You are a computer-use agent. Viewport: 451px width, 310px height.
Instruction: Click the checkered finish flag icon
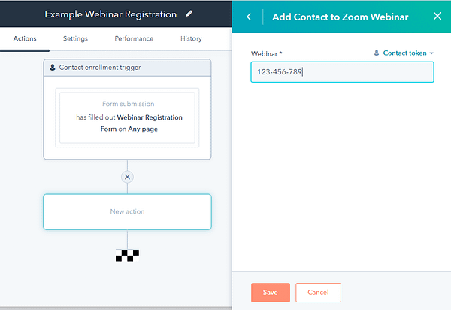(127, 256)
